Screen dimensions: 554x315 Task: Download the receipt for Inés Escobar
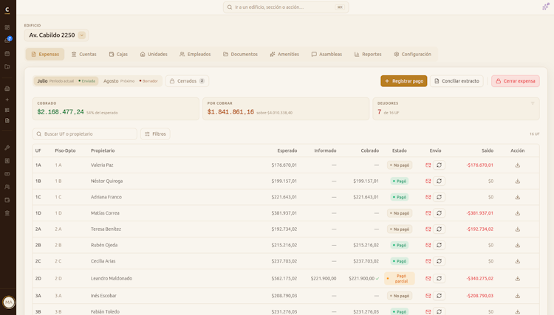(x=518, y=296)
